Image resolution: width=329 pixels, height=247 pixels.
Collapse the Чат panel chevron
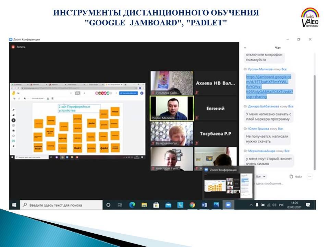(x=245, y=48)
